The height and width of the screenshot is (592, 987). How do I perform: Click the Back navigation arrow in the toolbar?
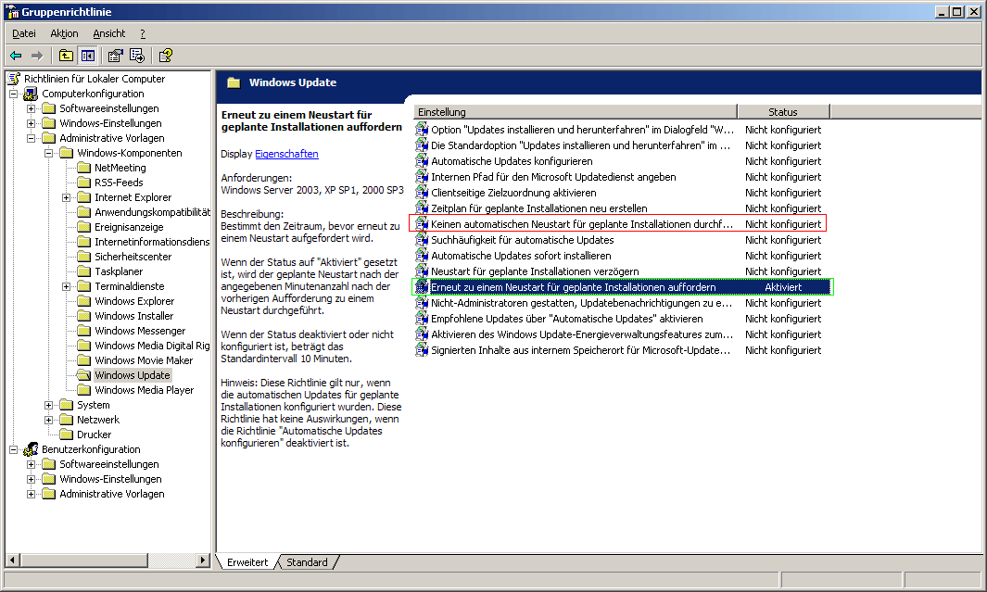(16, 56)
